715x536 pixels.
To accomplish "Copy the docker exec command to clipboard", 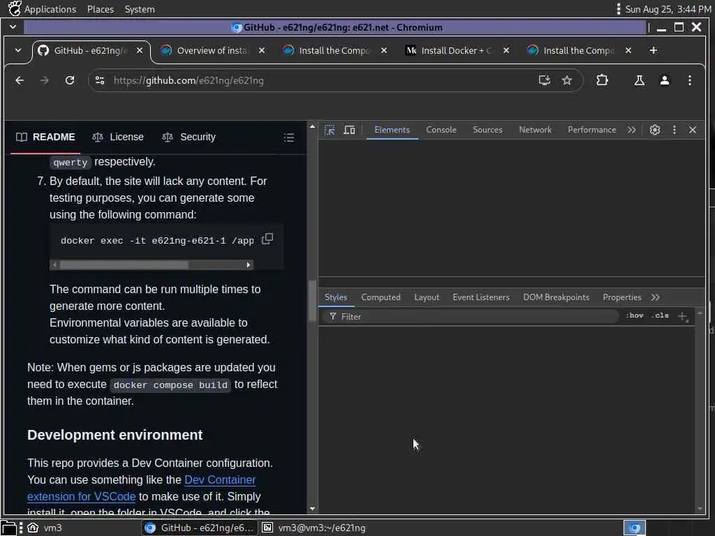I will click(267, 239).
